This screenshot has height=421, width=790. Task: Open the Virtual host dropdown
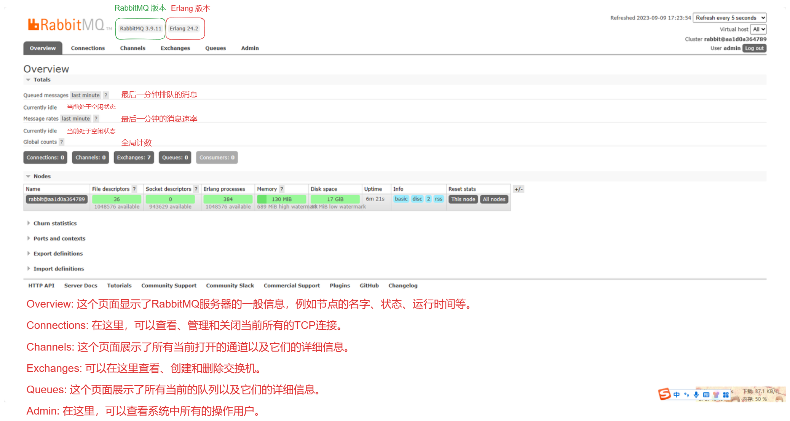click(758, 29)
